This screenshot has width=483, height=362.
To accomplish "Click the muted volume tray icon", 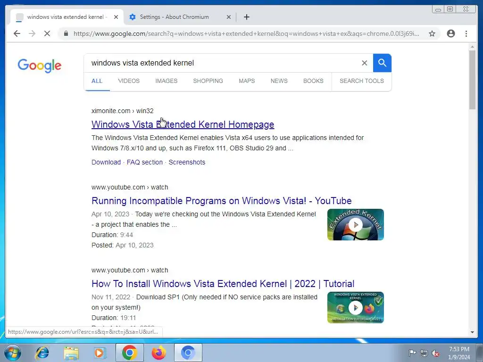I will click(435, 353).
